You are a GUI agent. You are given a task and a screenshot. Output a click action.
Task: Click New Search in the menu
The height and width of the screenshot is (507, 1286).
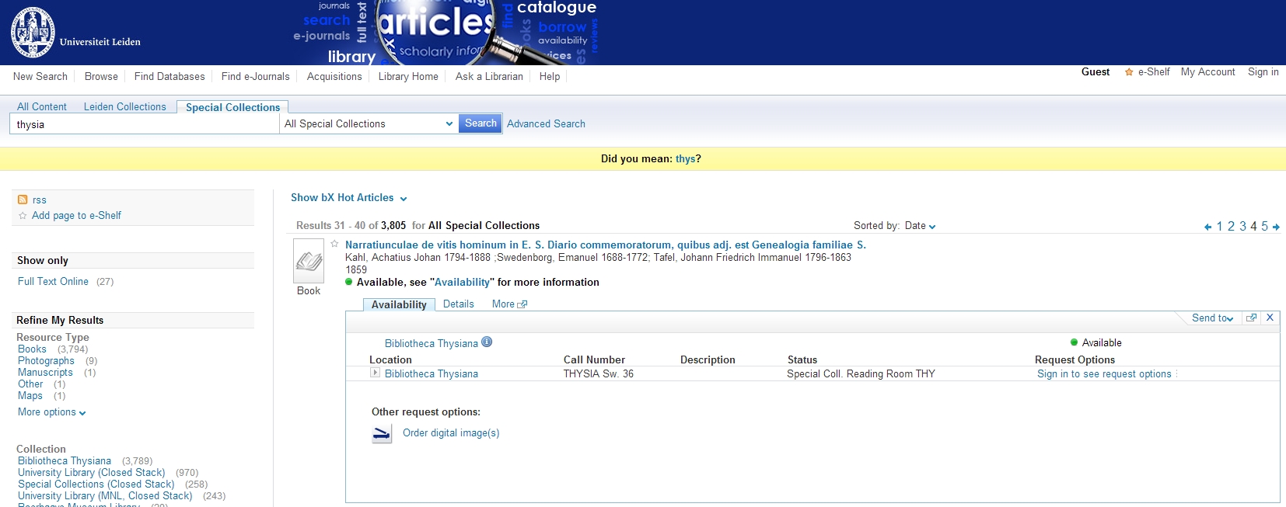tap(40, 76)
